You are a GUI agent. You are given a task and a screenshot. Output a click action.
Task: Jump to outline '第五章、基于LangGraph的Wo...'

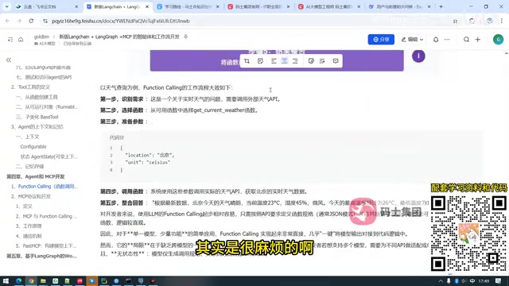click(41, 256)
